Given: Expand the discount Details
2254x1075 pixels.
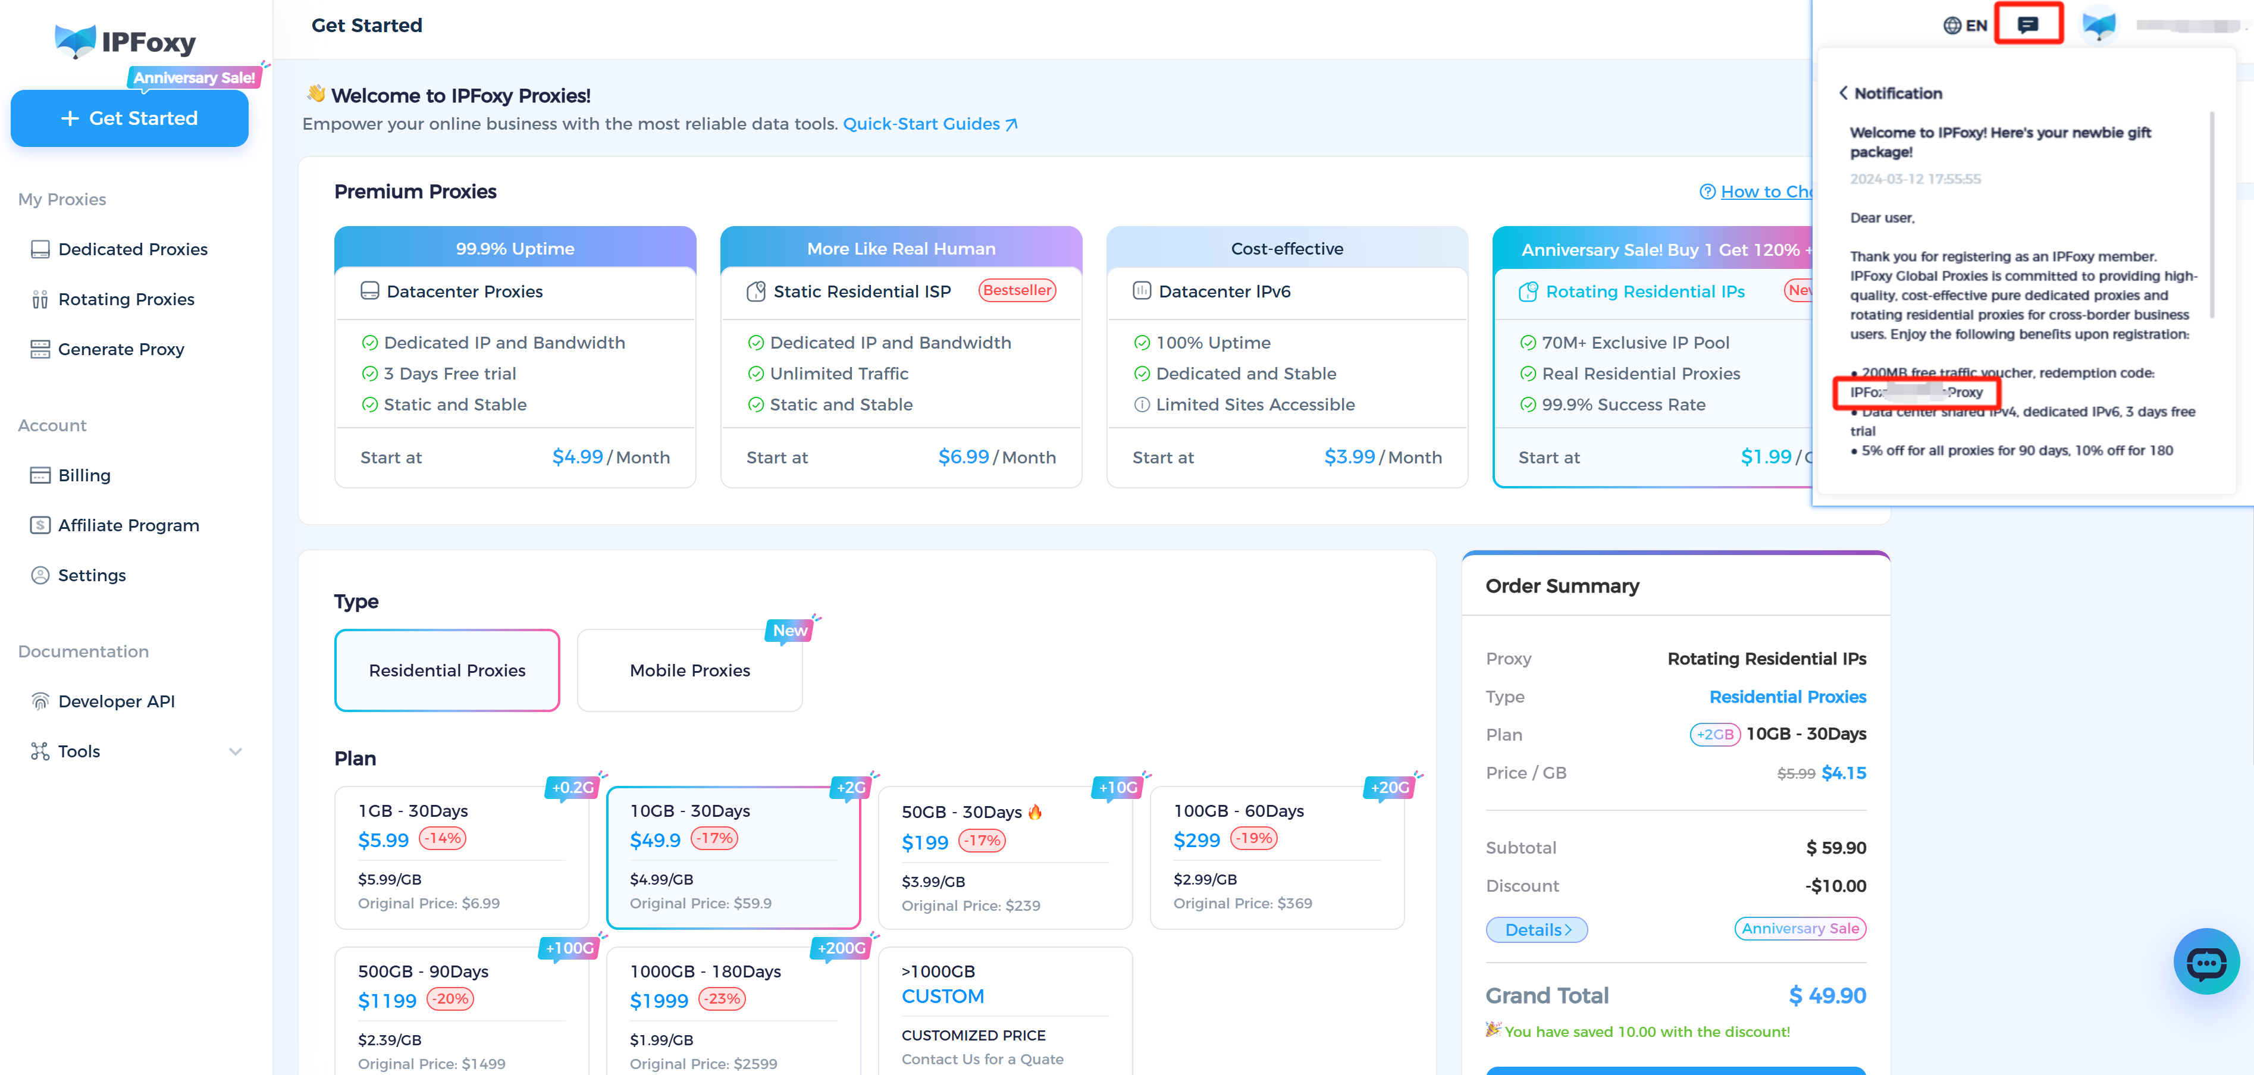Looking at the screenshot, I should coord(1537,929).
